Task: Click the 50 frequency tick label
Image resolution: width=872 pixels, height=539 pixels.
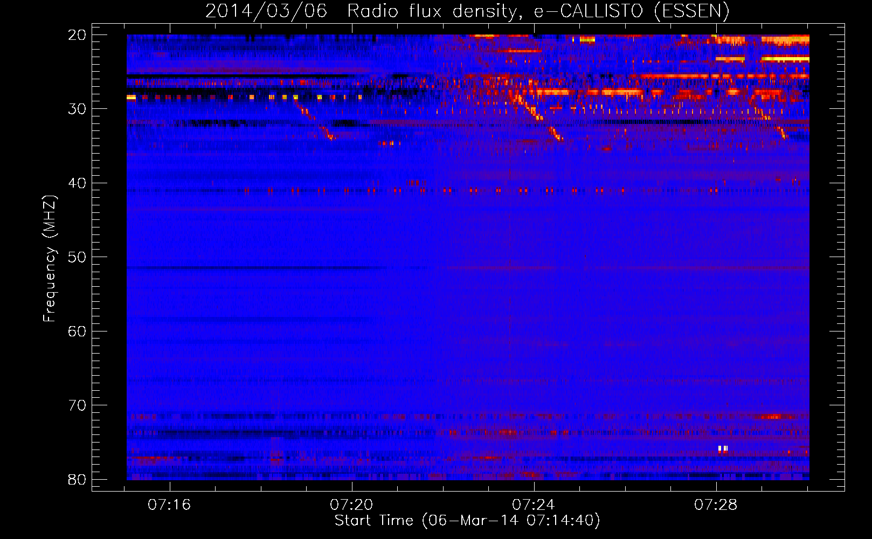Action: click(x=77, y=257)
